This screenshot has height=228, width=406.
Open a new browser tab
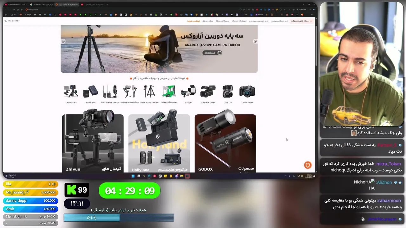point(107,4)
